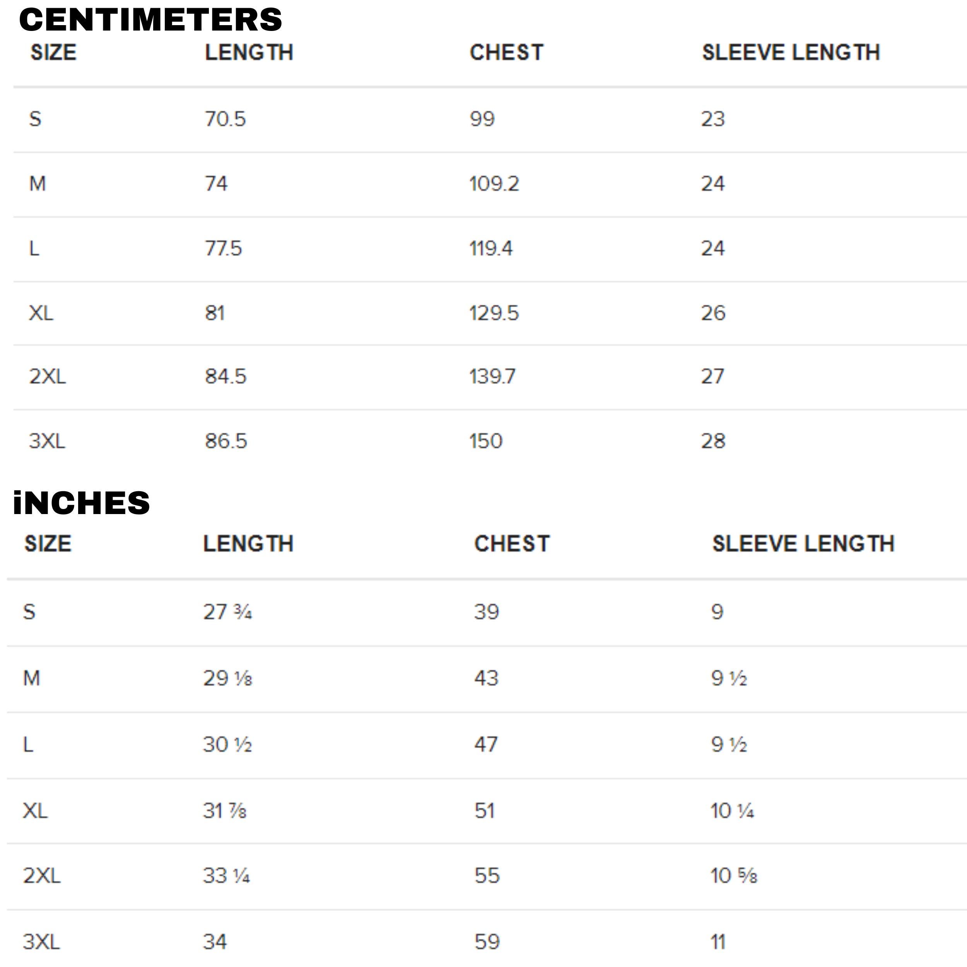Select the 3XL size label in inches table
Screen dimensions: 967x967
coord(41,941)
